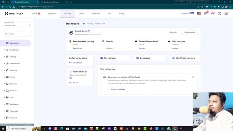This screenshot has height=131, width=233.
Task: Click See details under Website is safe
Action: click(74, 83)
